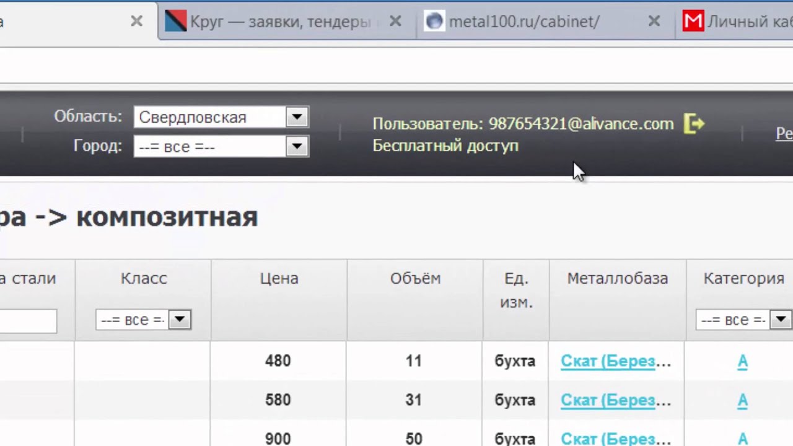Image resolution: width=793 pixels, height=446 pixels.
Task: Click бухта unit in the 580 row
Action: pyautogui.click(x=515, y=400)
